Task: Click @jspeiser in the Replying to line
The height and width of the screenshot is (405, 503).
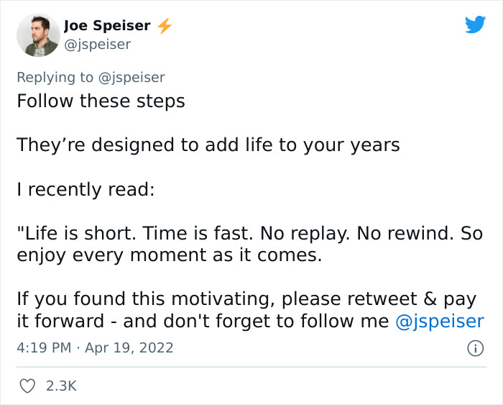Action: tap(131, 77)
